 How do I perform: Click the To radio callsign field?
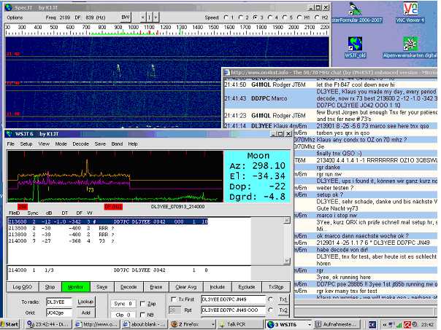click(x=59, y=301)
